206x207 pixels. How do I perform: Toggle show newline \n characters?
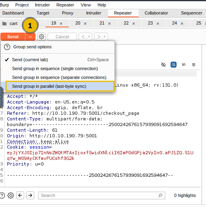point(183,65)
